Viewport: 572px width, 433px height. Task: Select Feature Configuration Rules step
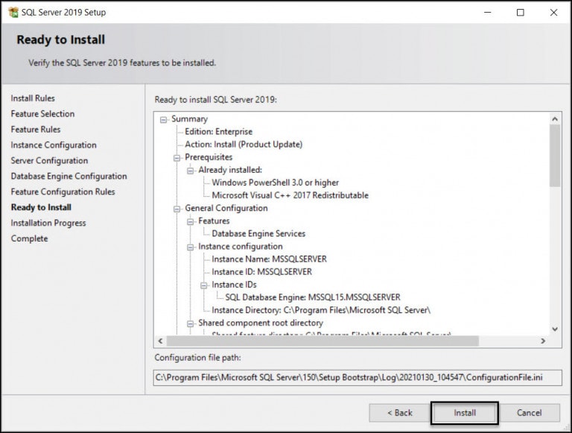[63, 192]
